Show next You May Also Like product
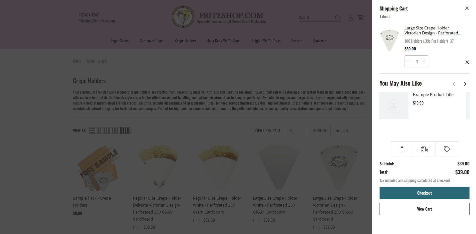Viewport: 476px width, 234px height. pyautogui.click(x=465, y=84)
